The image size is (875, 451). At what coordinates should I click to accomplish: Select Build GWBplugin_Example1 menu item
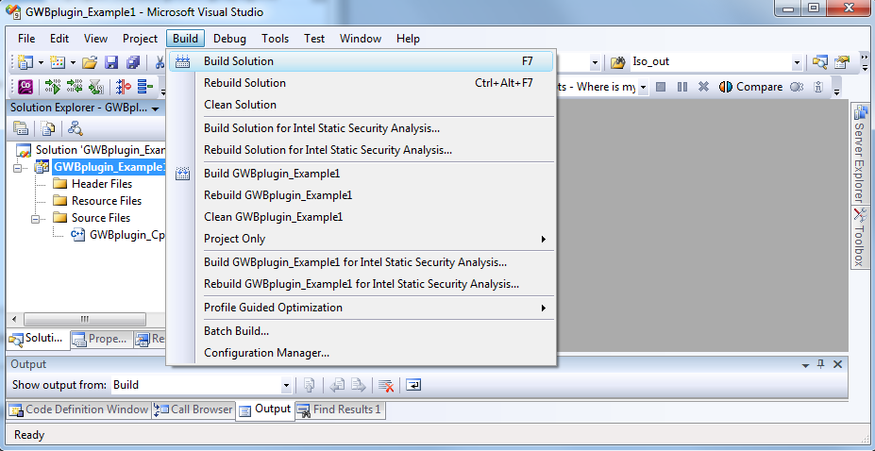(x=361, y=174)
